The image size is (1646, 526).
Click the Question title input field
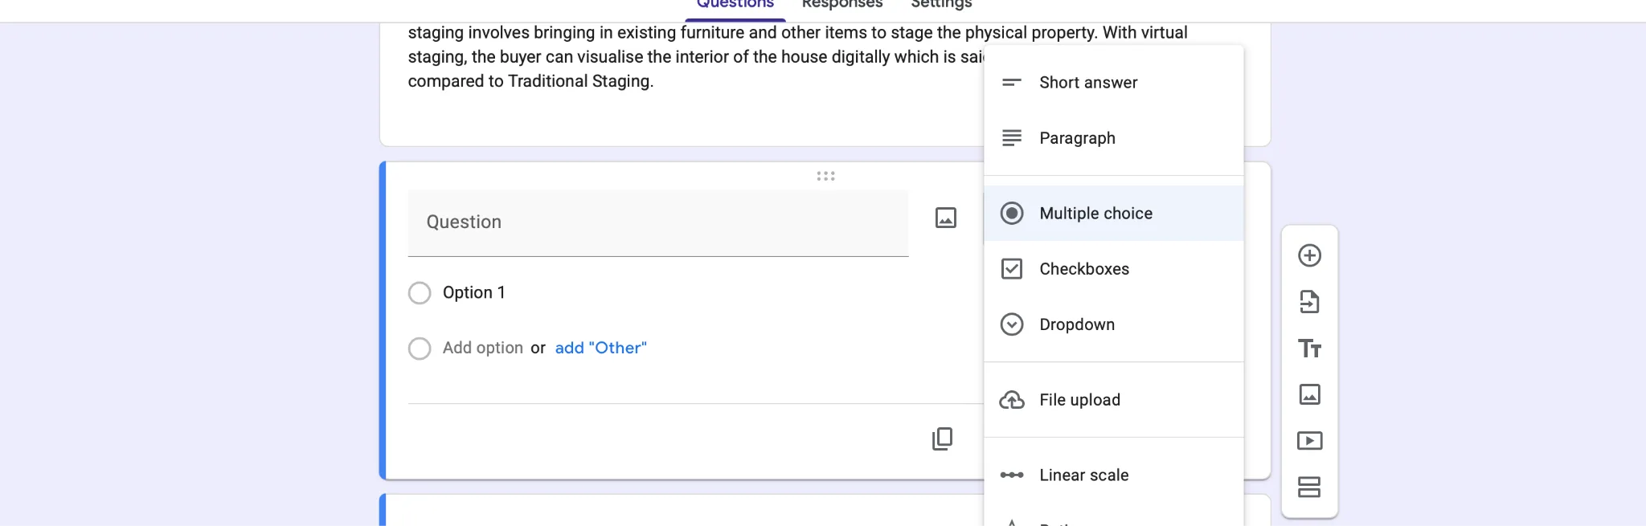point(658,222)
